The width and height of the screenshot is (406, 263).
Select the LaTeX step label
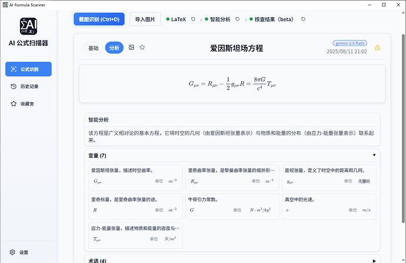(x=178, y=19)
